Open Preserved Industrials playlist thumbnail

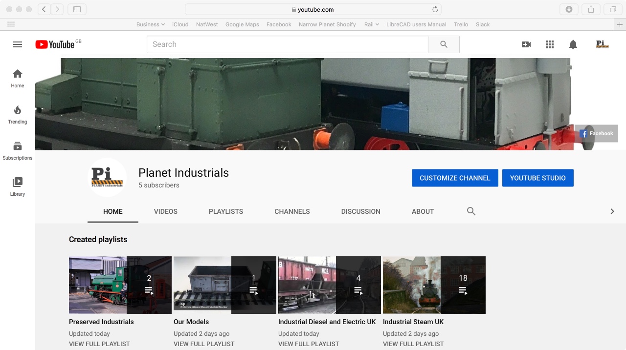[x=120, y=285]
